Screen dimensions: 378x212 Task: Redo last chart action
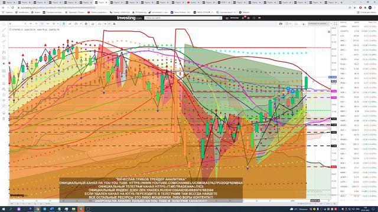click(x=109, y=24)
